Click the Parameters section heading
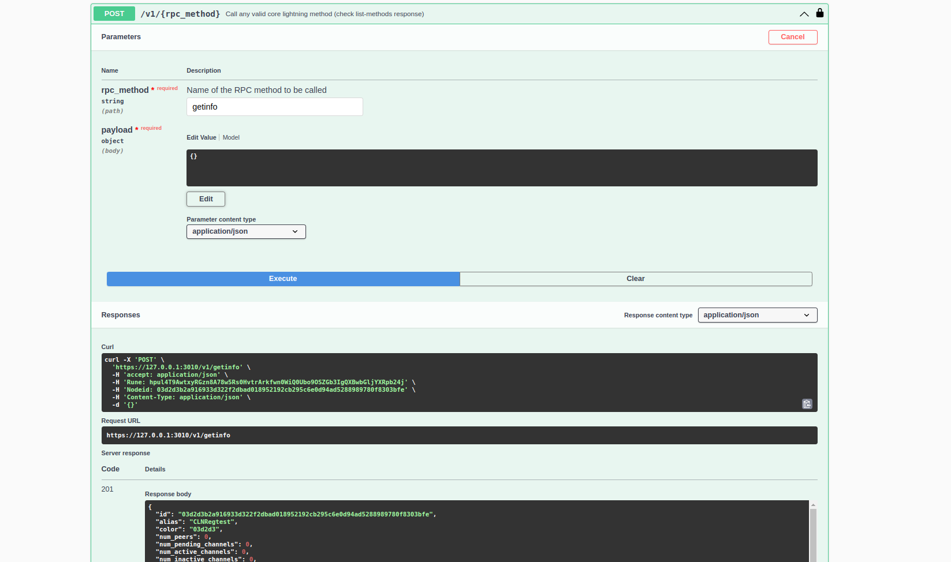The image size is (951, 562). coord(121,37)
